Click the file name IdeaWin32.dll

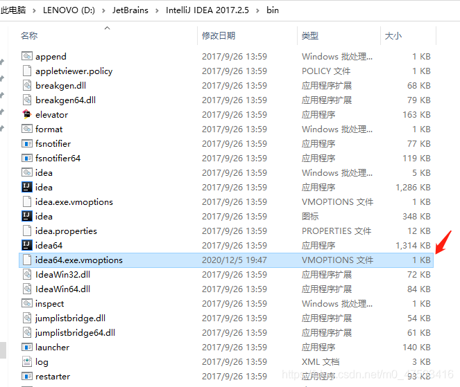pyautogui.click(x=62, y=275)
